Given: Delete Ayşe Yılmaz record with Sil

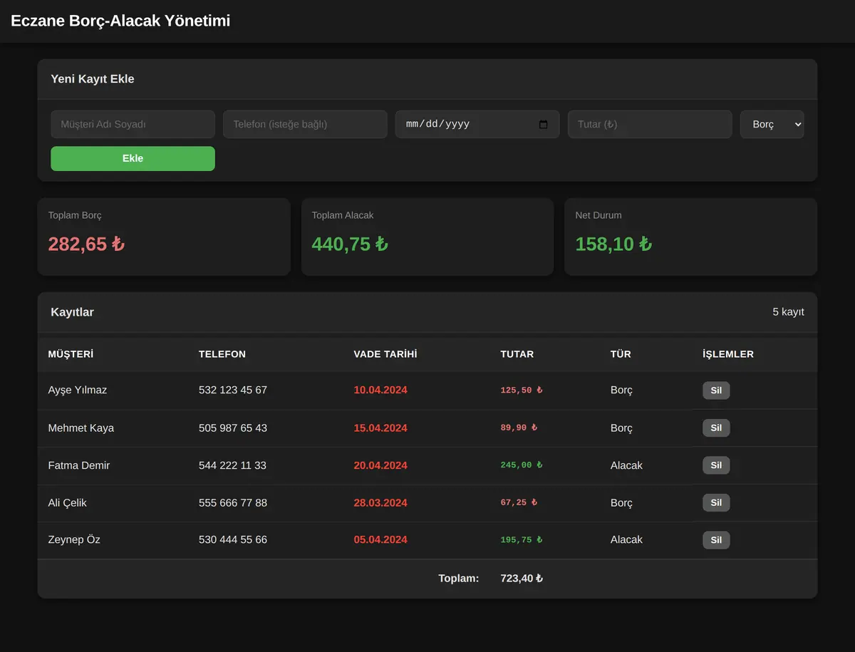Looking at the screenshot, I should coord(716,390).
